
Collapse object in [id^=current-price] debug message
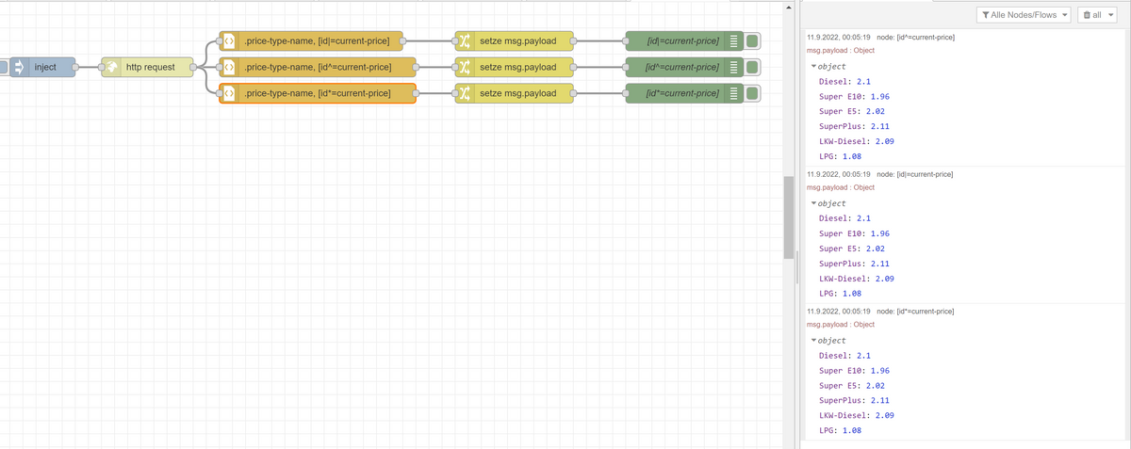pyautogui.click(x=814, y=66)
